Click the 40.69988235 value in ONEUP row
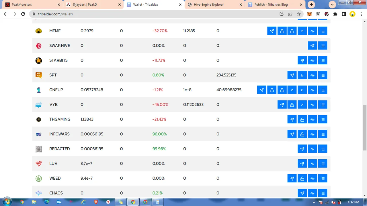 click(229, 90)
